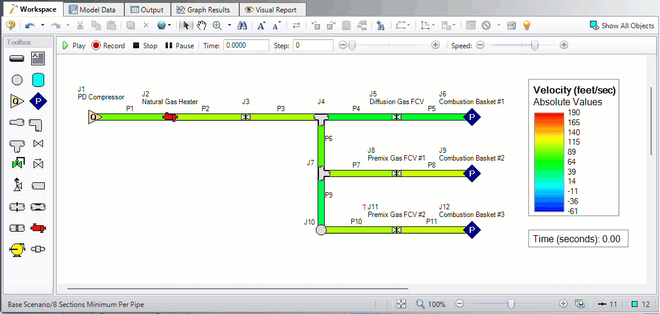Open the undo history dropdown arrow
Viewport: 660px width, 314px height.
(x=42, y=25)
